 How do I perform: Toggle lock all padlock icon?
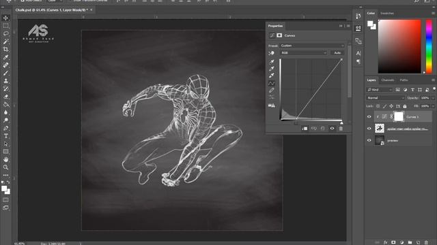tap(405, 106)
